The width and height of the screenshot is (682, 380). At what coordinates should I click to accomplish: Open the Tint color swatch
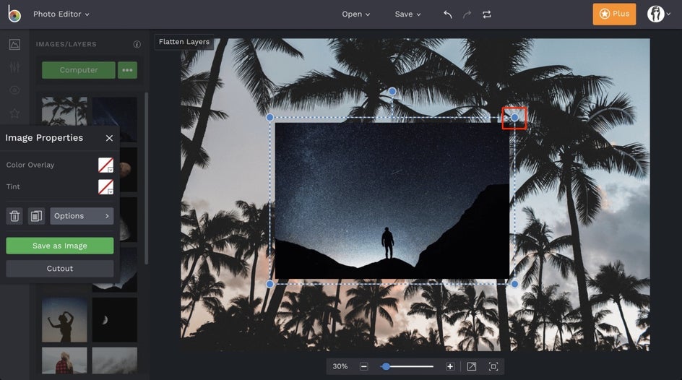(x=105, y=187)
